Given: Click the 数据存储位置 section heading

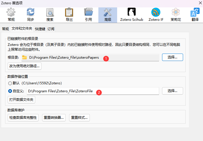Looking at the screenshot, I should click(18, 77).
